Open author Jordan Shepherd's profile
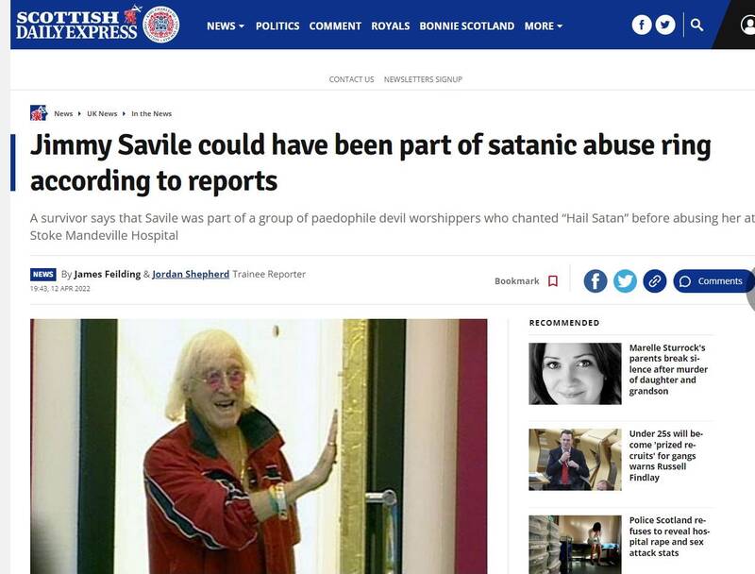Screen dimensions: 755x574 [191, 274]
